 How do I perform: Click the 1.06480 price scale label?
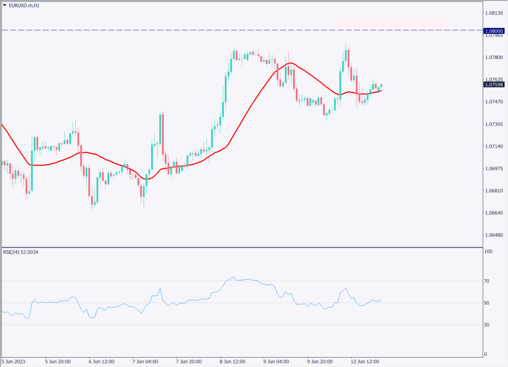[493, 235]
